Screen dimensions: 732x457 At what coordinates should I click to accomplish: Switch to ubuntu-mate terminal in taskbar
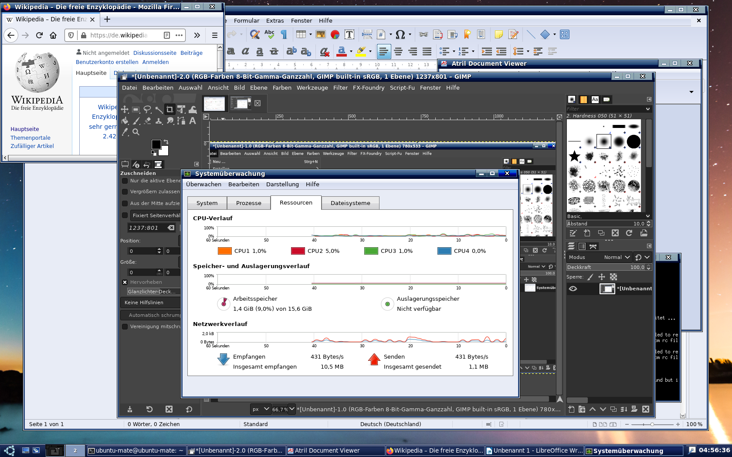tap(136, 450)
